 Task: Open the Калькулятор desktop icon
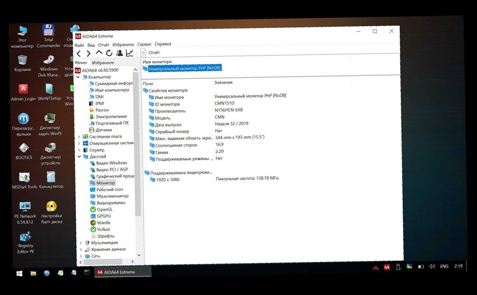pyautogui.click(x=51, y=180)
